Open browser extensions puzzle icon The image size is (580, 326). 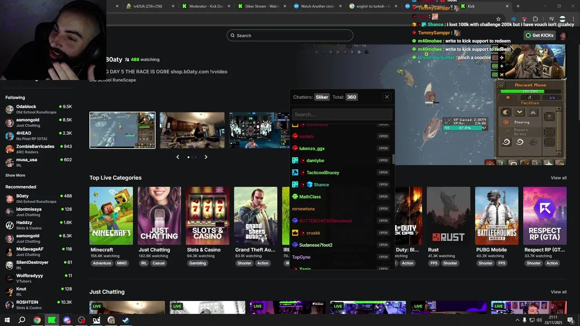[535, 19]
